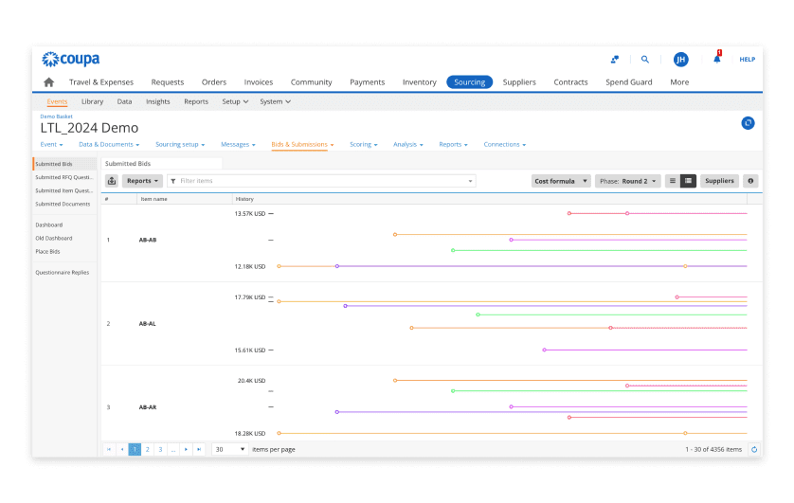The image size is (794, 503).
Task: Expand the Filter items dropdown arrow
Action: pos(470,181)
